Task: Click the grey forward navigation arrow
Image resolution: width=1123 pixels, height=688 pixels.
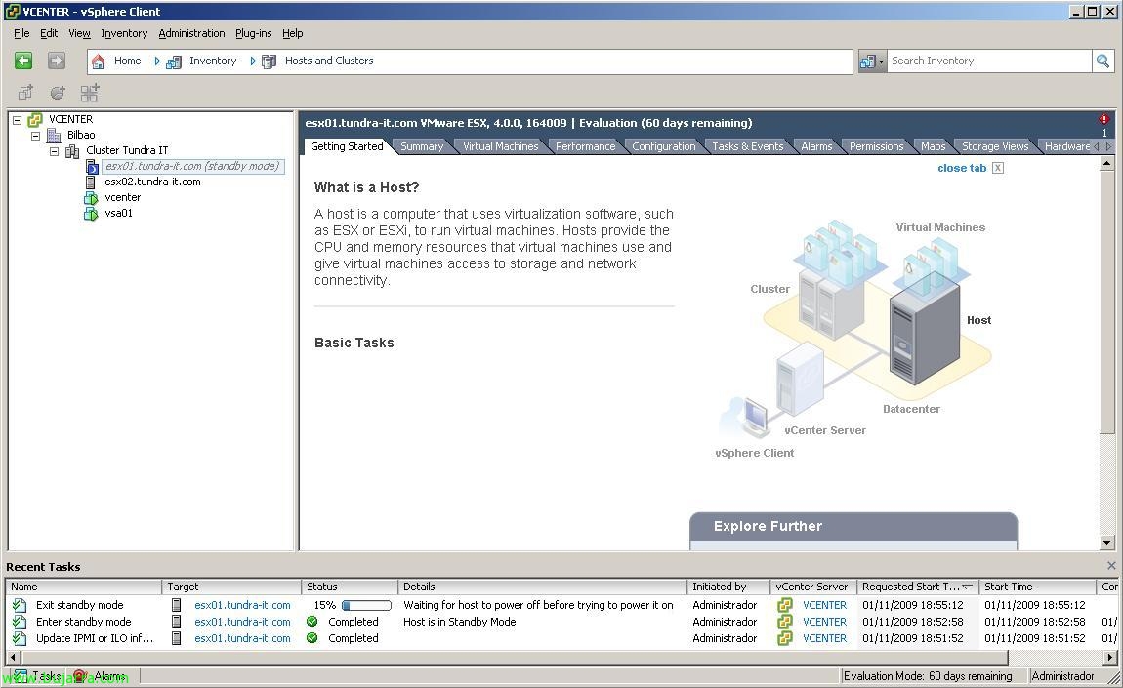Action: tap(57, 61)
